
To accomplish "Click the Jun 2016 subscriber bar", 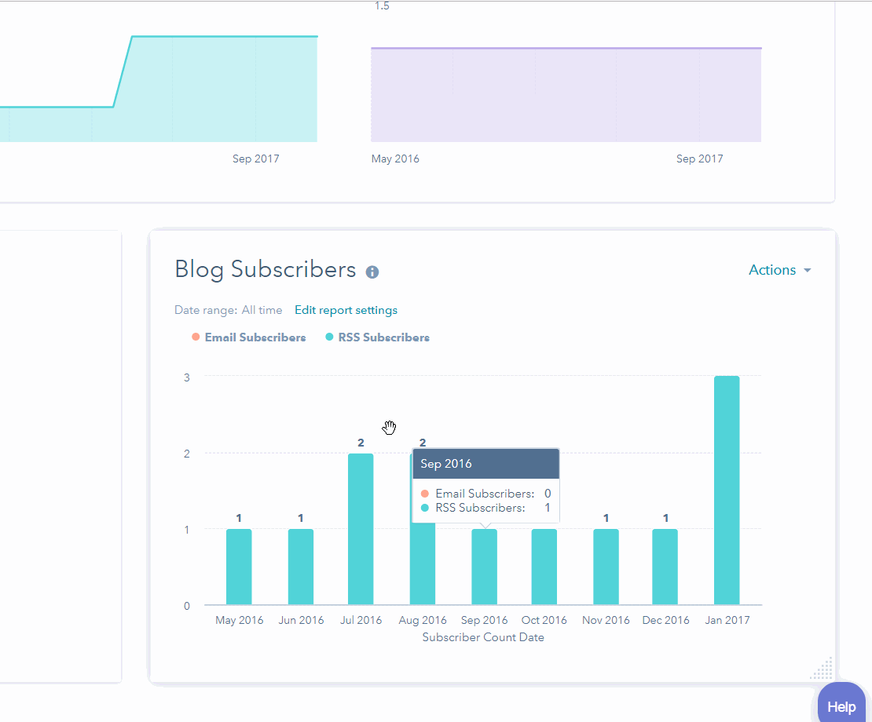I will click(300, 567).
